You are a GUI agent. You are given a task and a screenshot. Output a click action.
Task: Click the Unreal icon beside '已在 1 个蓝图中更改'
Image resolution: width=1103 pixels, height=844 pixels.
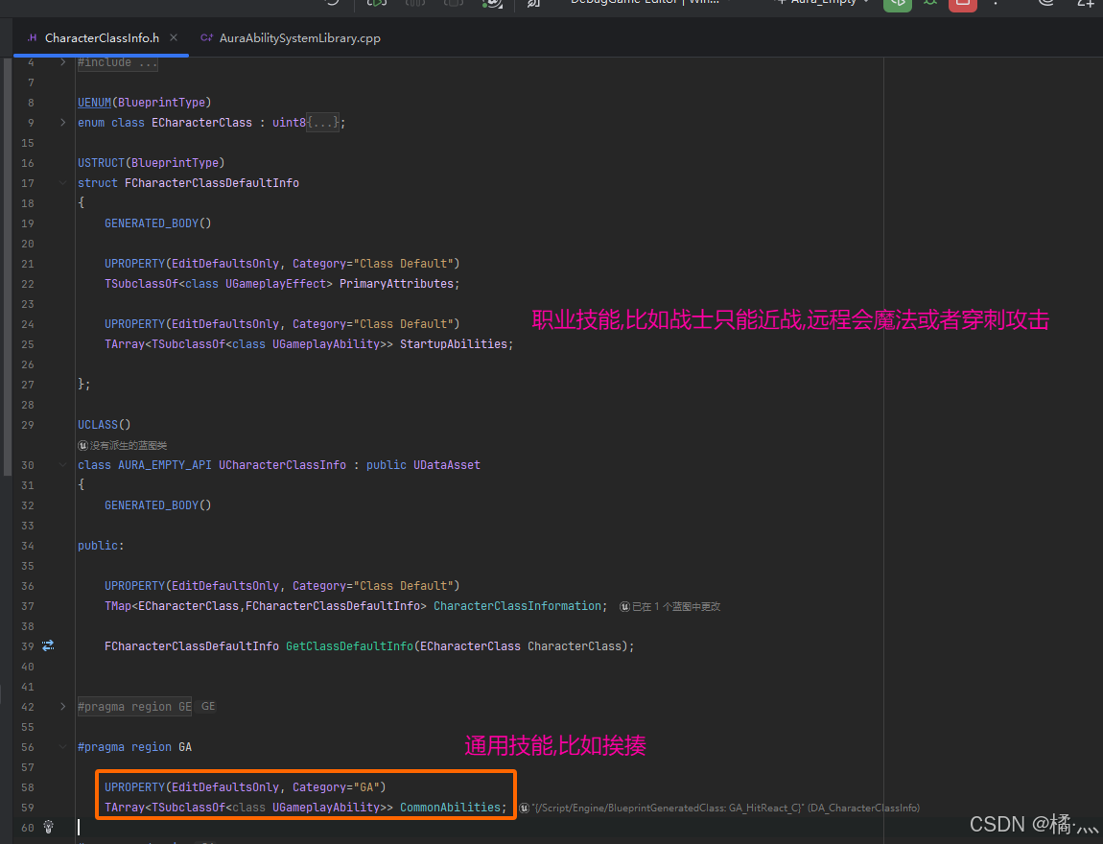[x=624, y=606]
